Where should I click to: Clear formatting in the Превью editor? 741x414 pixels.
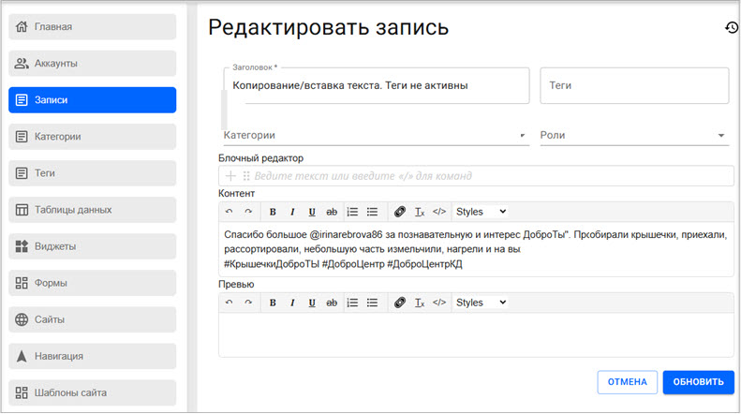[x=420, y=303]
